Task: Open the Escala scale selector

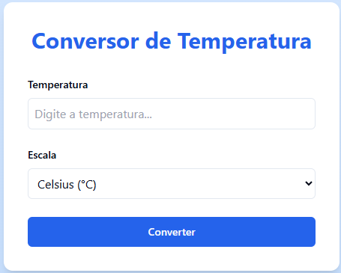Action: [172, 183]
